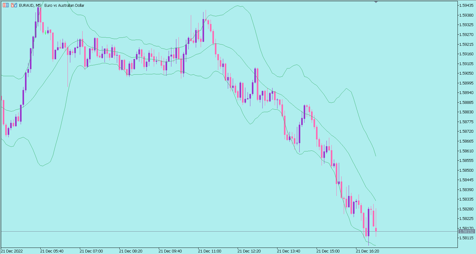Screen dimensions: 476x254
Task: Click the 21 Dec 2022 axis label
Action: pos(12,251)
